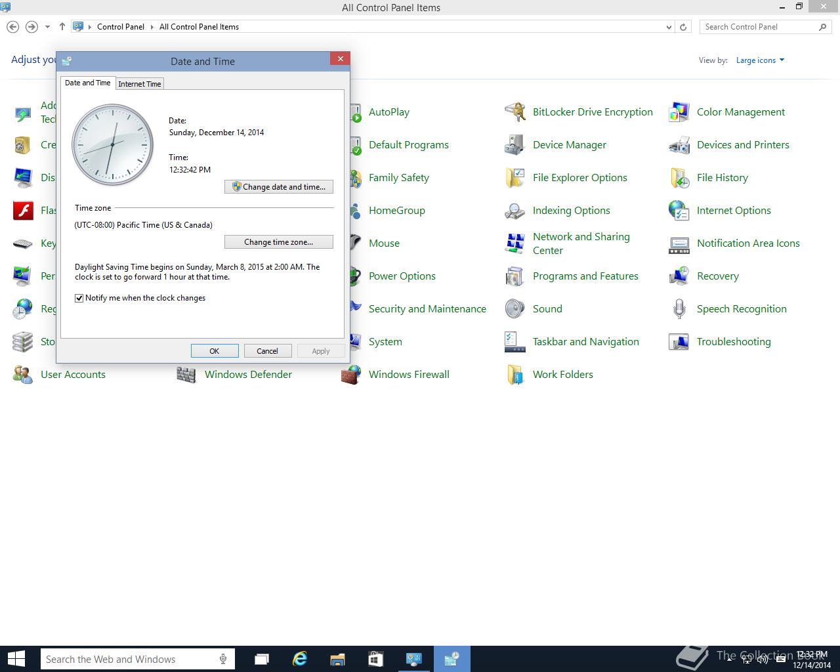Click the Programs and Features icon

point(515,276)
